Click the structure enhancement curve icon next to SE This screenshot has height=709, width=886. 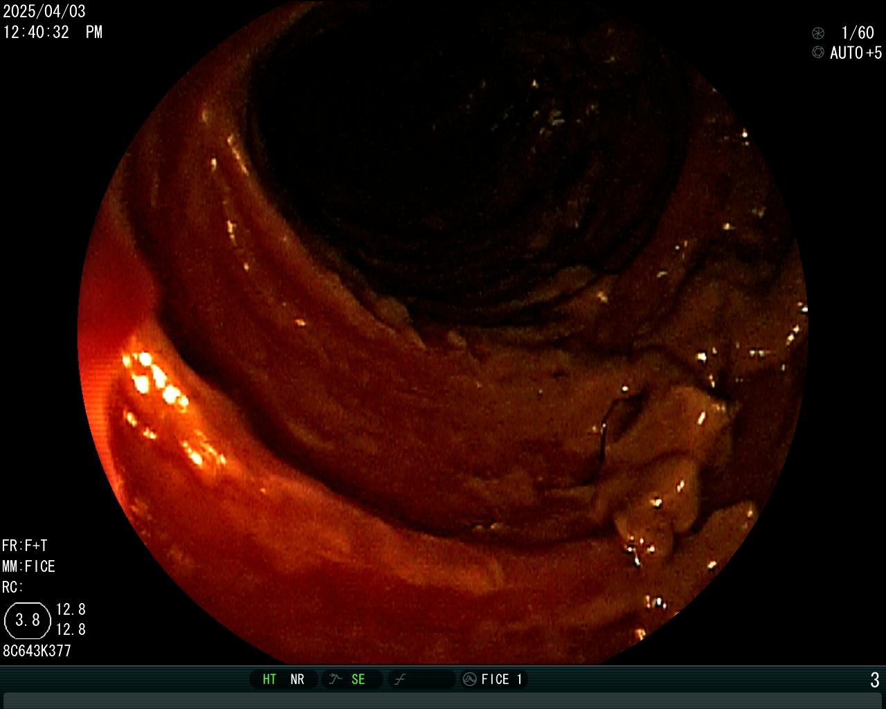(336, 679)
